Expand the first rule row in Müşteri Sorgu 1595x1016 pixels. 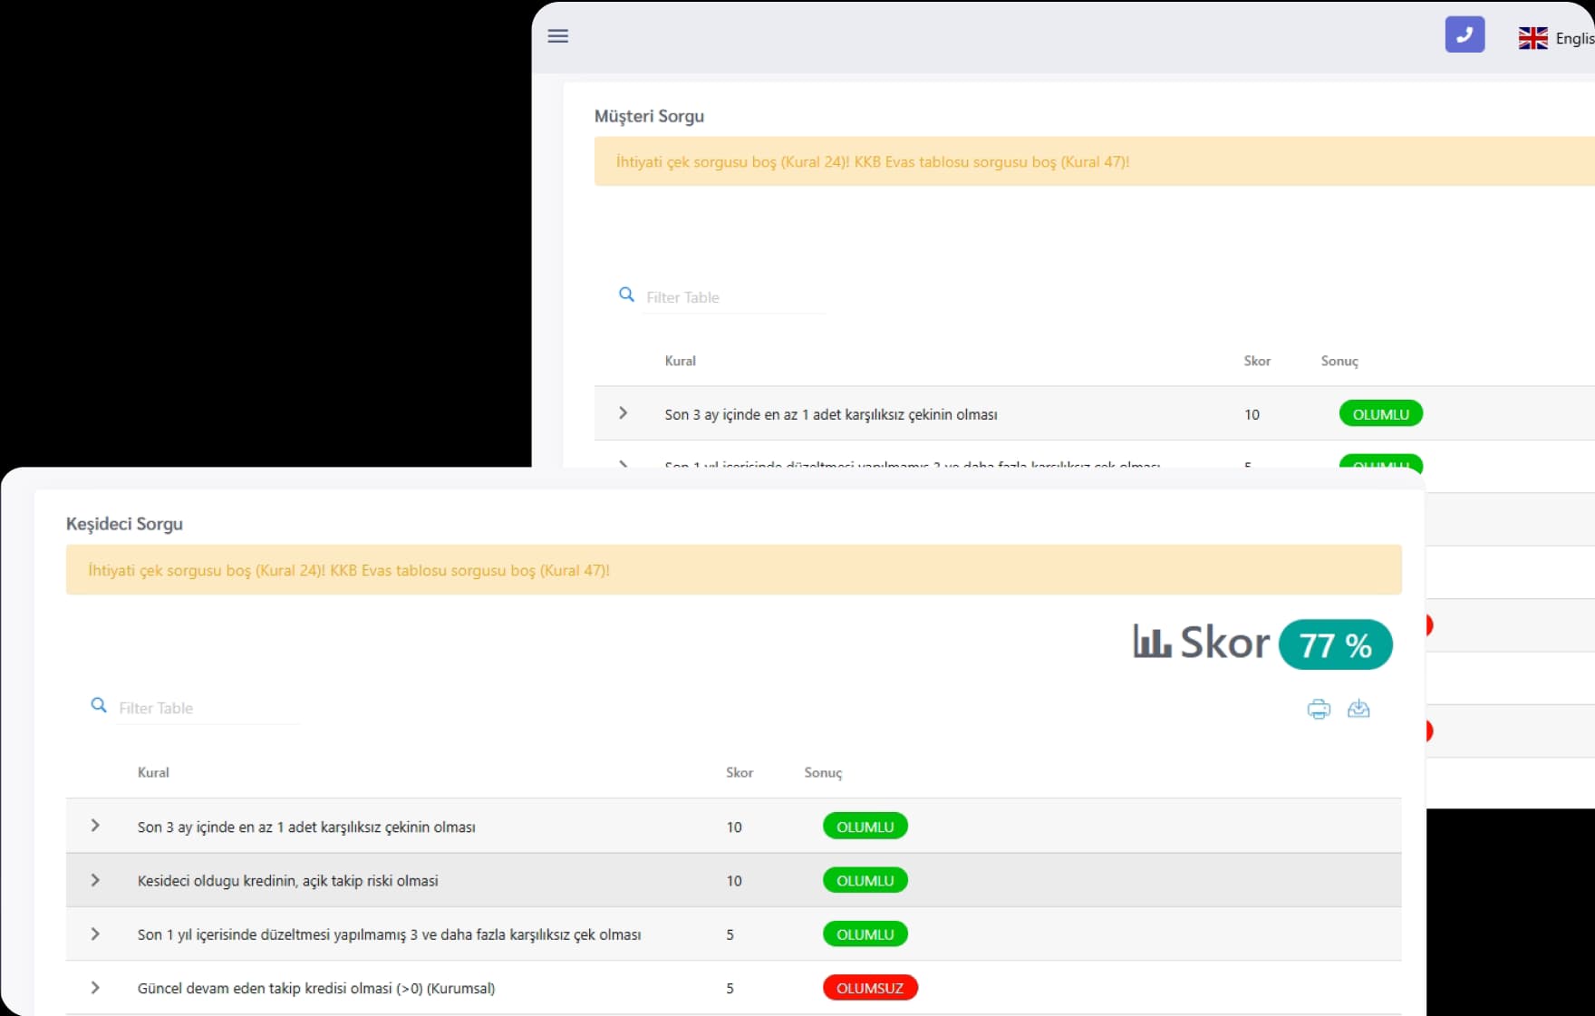(x=623, y=413)
